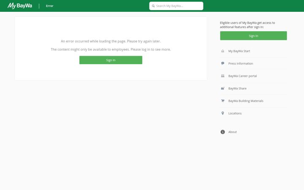Click the info circle About icon
This screenshot has height=190, width=304.
tap(223, 132)
